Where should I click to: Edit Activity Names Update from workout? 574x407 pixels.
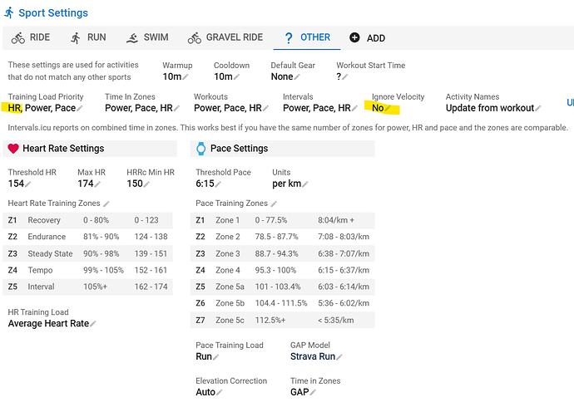537,108
